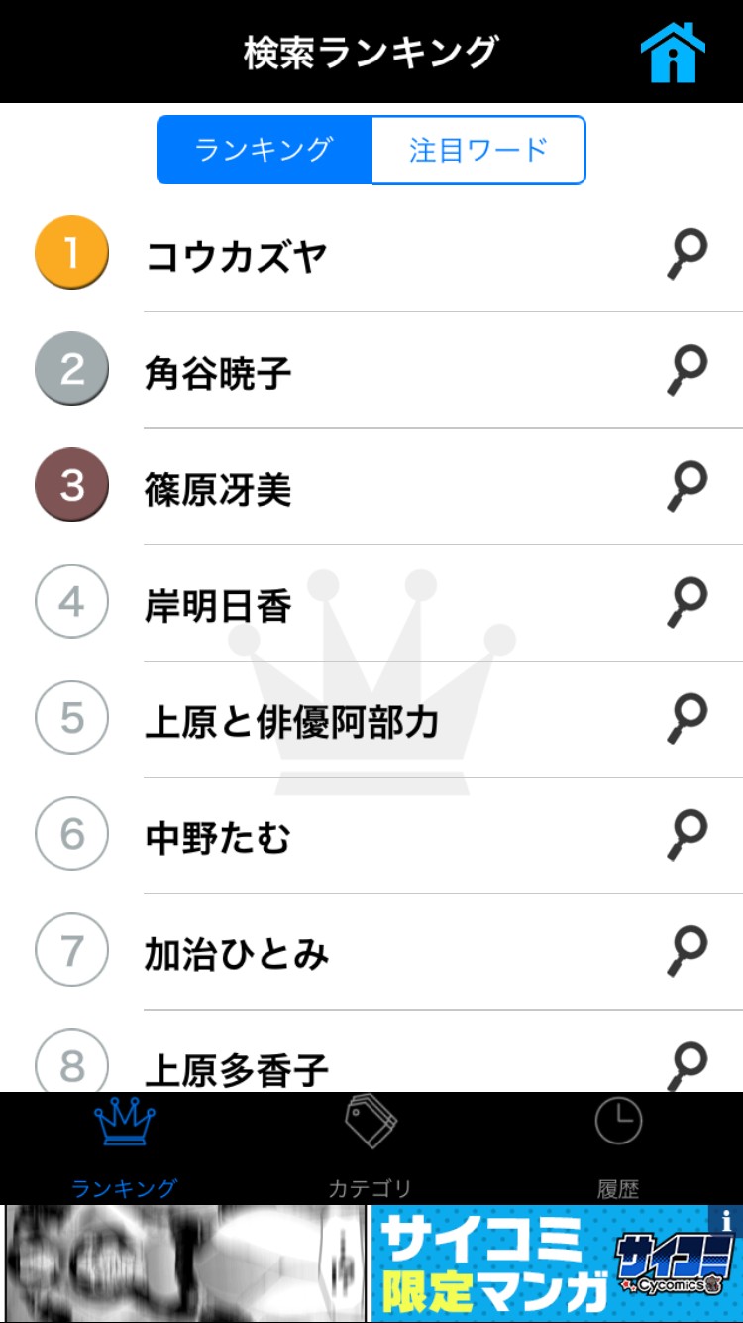
Task: Tap search magnifier beside 角谷暁子
Action: coord(687,371)
